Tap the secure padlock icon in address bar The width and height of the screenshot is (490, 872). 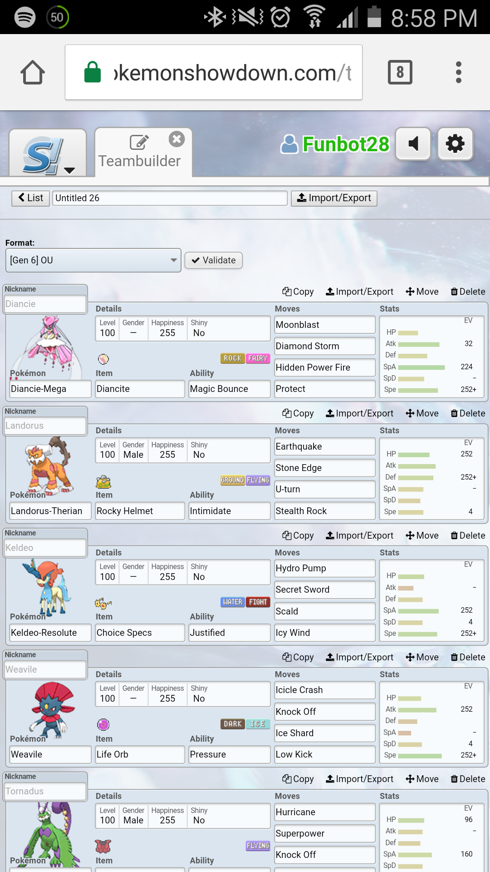click(x=93, y=72)
